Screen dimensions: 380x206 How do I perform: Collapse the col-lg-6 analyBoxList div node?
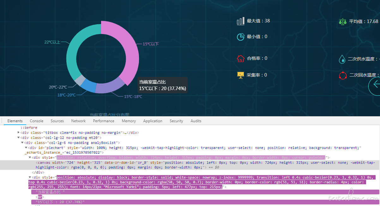coord(22,143)
